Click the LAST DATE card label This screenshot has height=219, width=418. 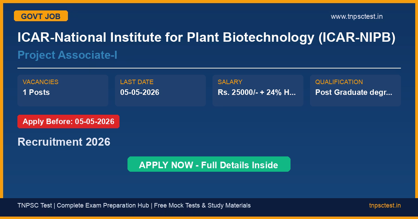[x=137, y=82]
